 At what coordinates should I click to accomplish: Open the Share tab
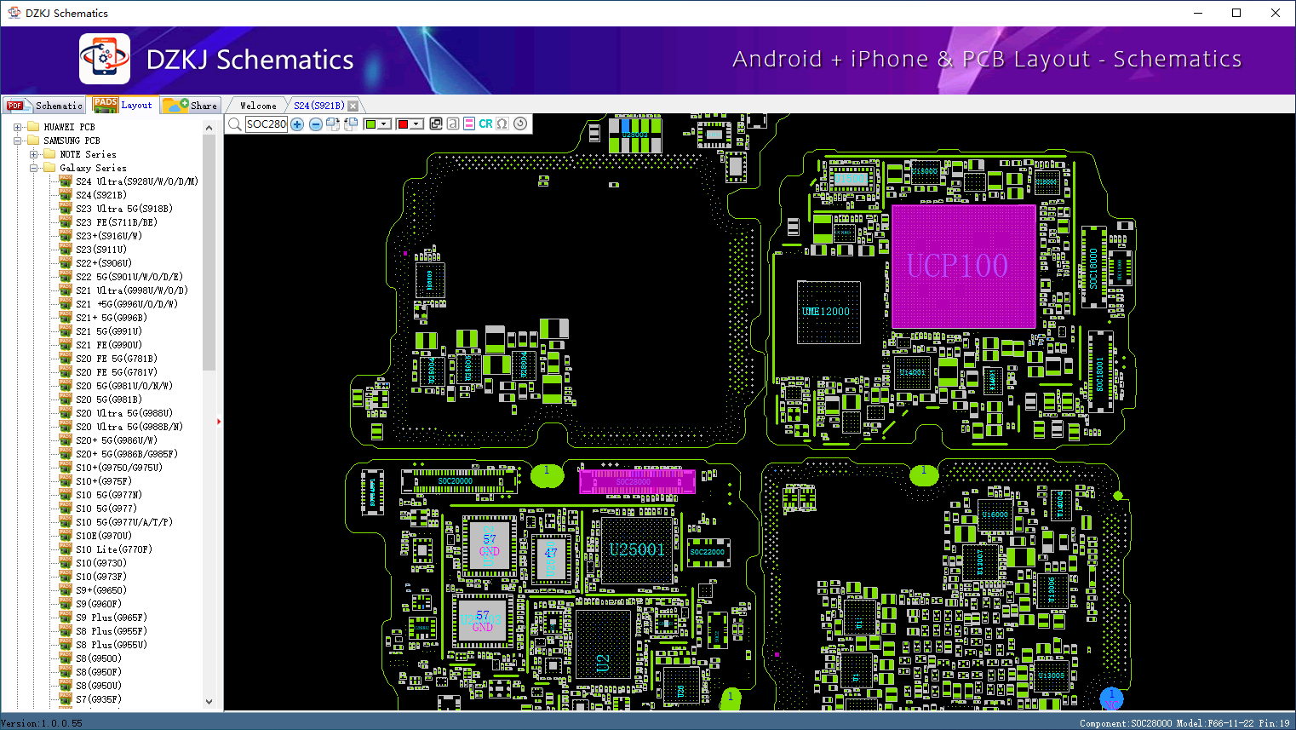click(x=191, y=106)
